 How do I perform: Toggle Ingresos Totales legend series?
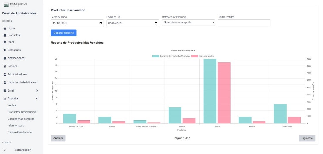194,56
